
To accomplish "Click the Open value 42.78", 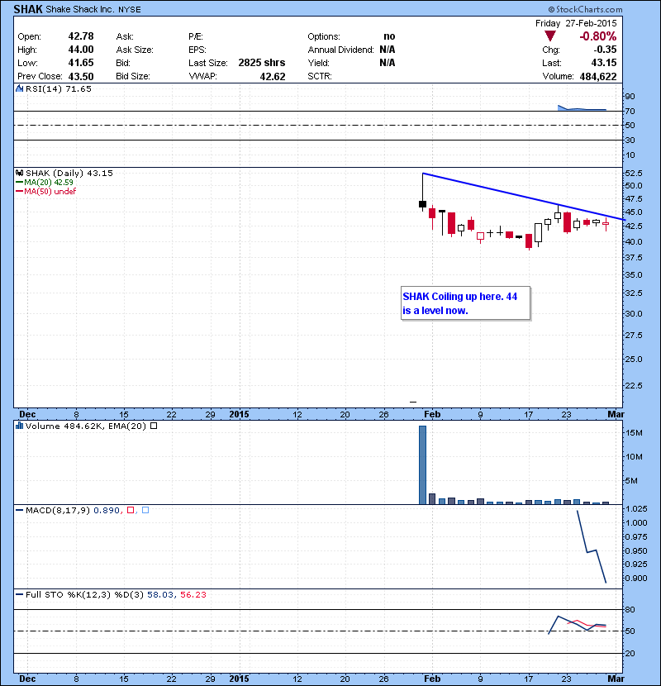I will click(81, 36).
